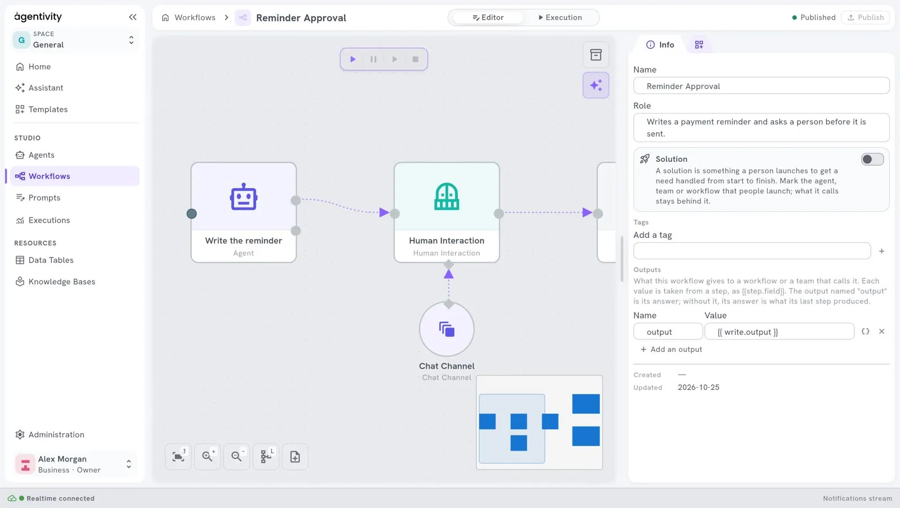900x508 pixels.
Task: Click the Workflows breadcrumb link
Action: pos(195,17)
